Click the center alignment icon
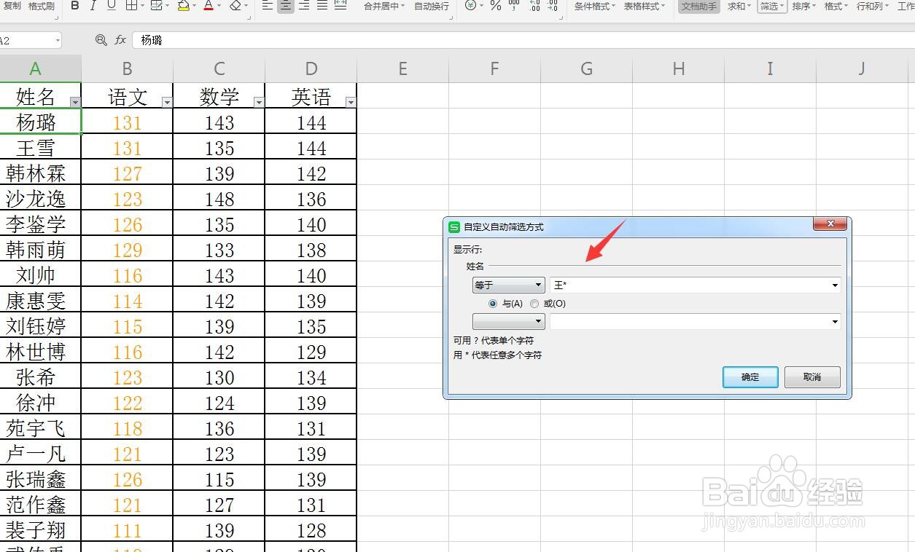915x552 pixels. [284, 7]
